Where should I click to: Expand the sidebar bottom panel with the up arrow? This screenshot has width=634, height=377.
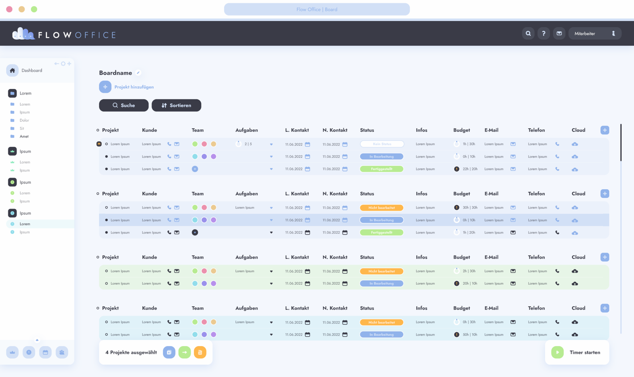[37, 340]
